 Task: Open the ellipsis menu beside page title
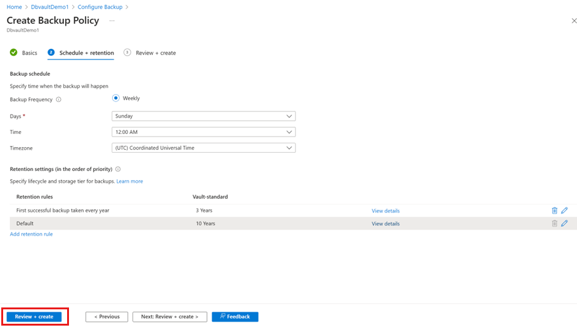coord(112,21)
